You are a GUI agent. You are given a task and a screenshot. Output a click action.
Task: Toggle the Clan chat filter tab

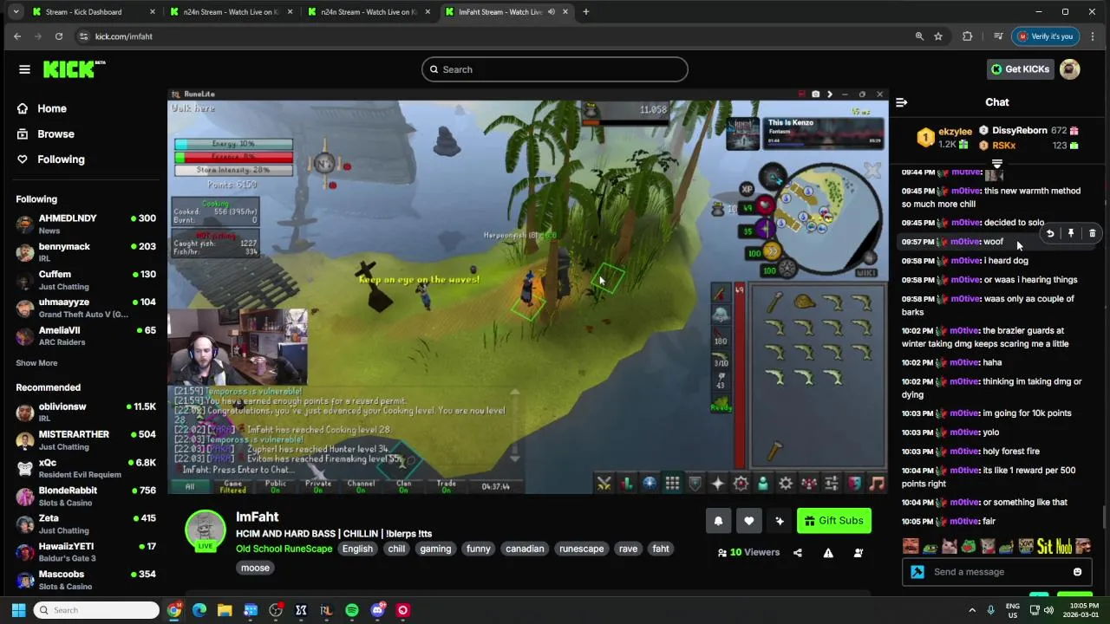tap(403, 486)
